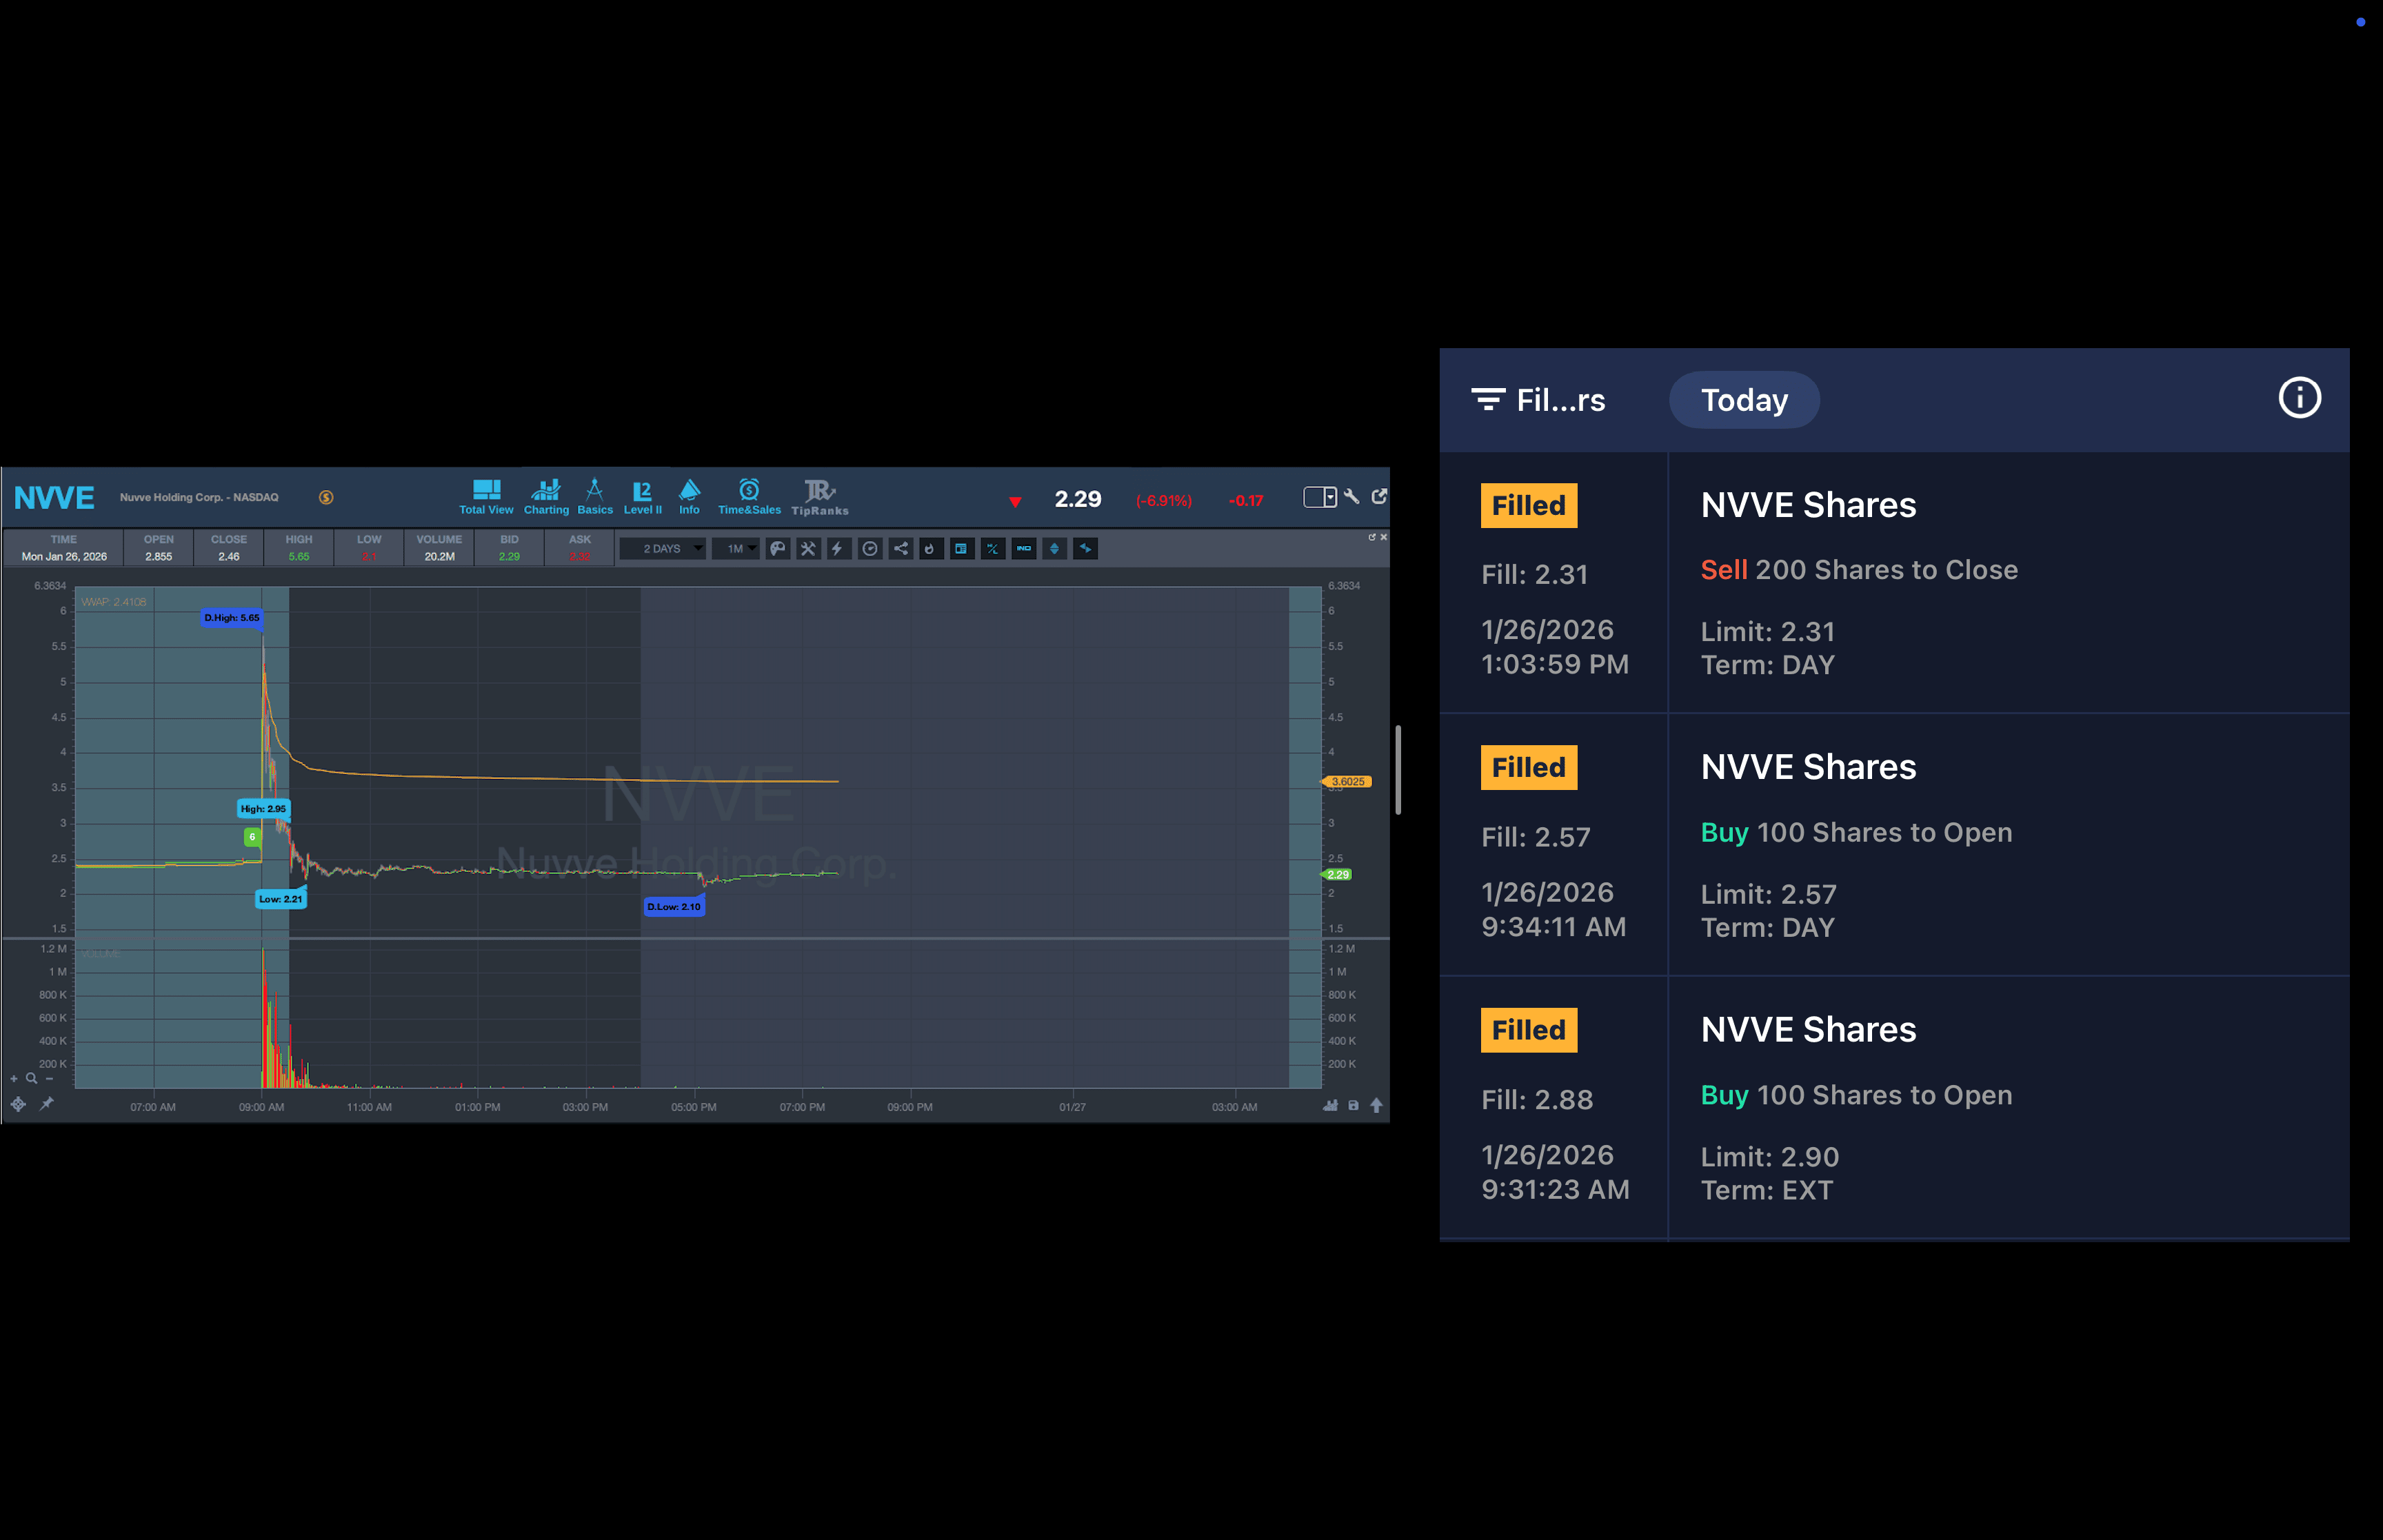Switch to the Level II view
2383x1540 pixels.
(x=642, y=496)
